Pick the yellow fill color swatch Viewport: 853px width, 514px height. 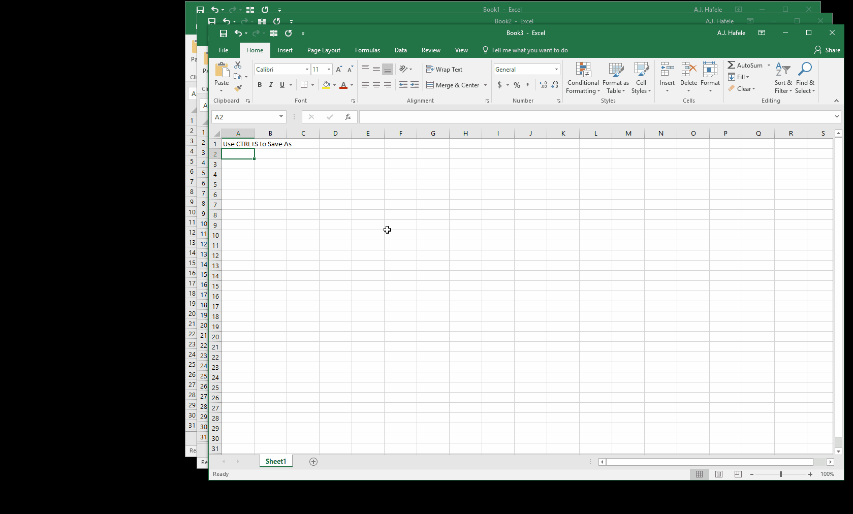(x=326, y=85)
